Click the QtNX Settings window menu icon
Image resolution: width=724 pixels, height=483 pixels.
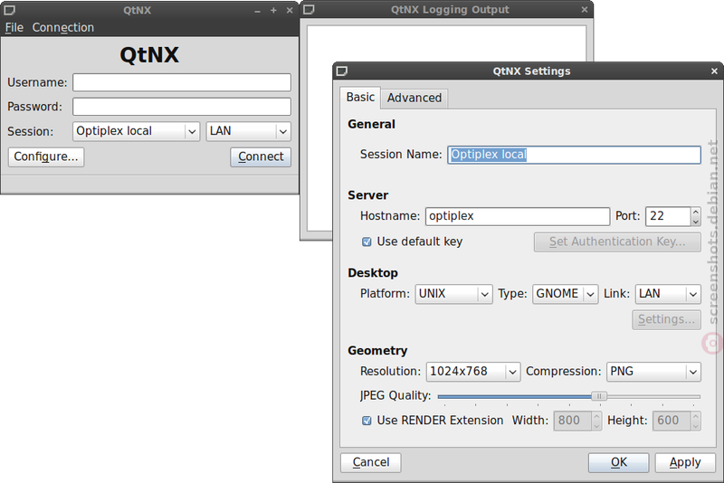[342, 71]
